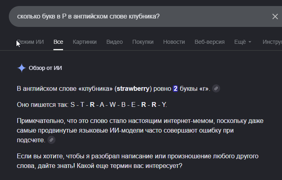
Task: Open the 'Веб-версия' tab
Action: tap(210, 42)
